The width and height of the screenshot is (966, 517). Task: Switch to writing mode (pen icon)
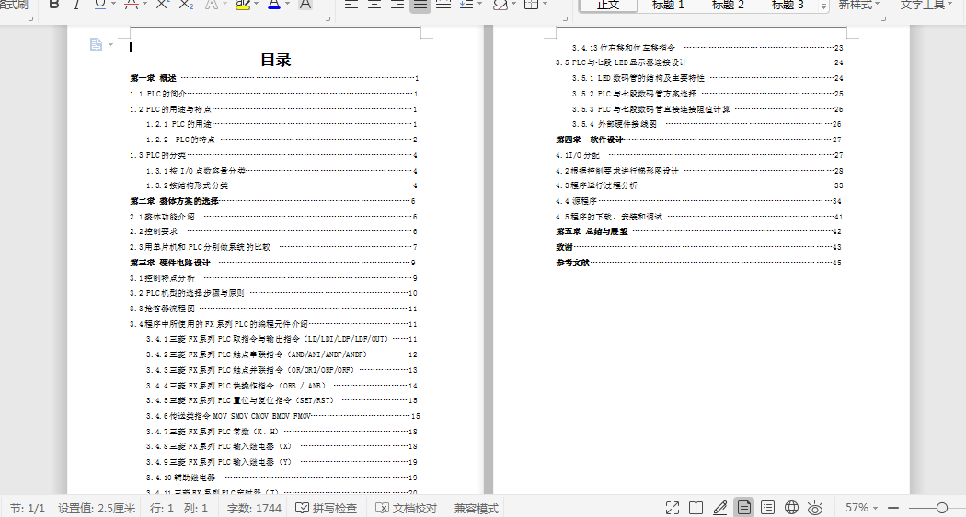pos(719,508)
